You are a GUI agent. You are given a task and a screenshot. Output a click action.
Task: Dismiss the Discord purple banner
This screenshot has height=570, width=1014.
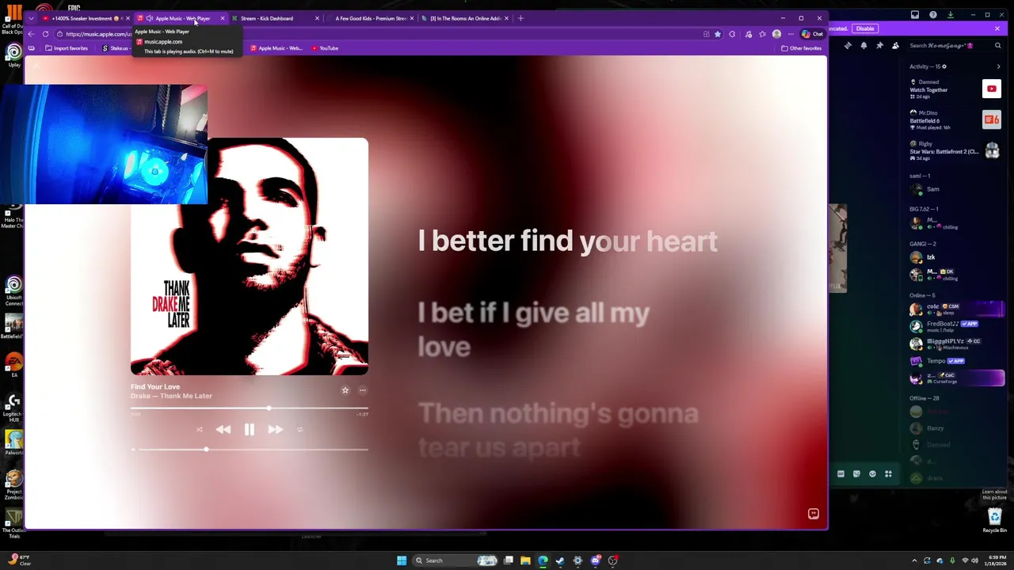point(997,28)
